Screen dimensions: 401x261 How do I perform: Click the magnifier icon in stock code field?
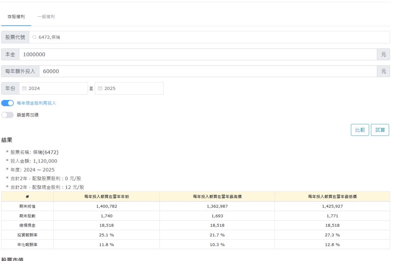coord(34,37)
